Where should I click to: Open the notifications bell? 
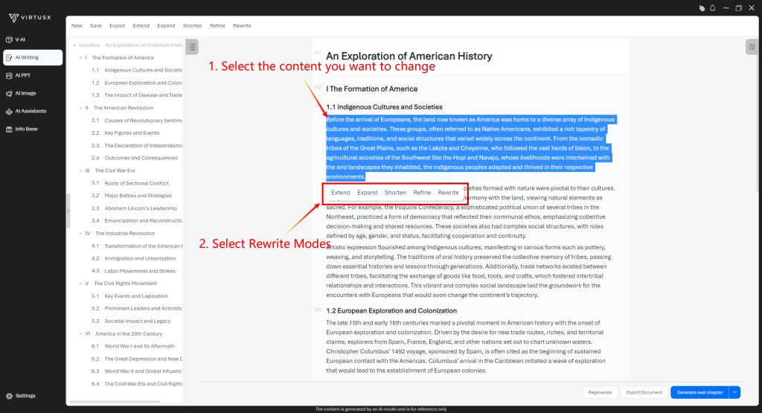pos(712,7)
